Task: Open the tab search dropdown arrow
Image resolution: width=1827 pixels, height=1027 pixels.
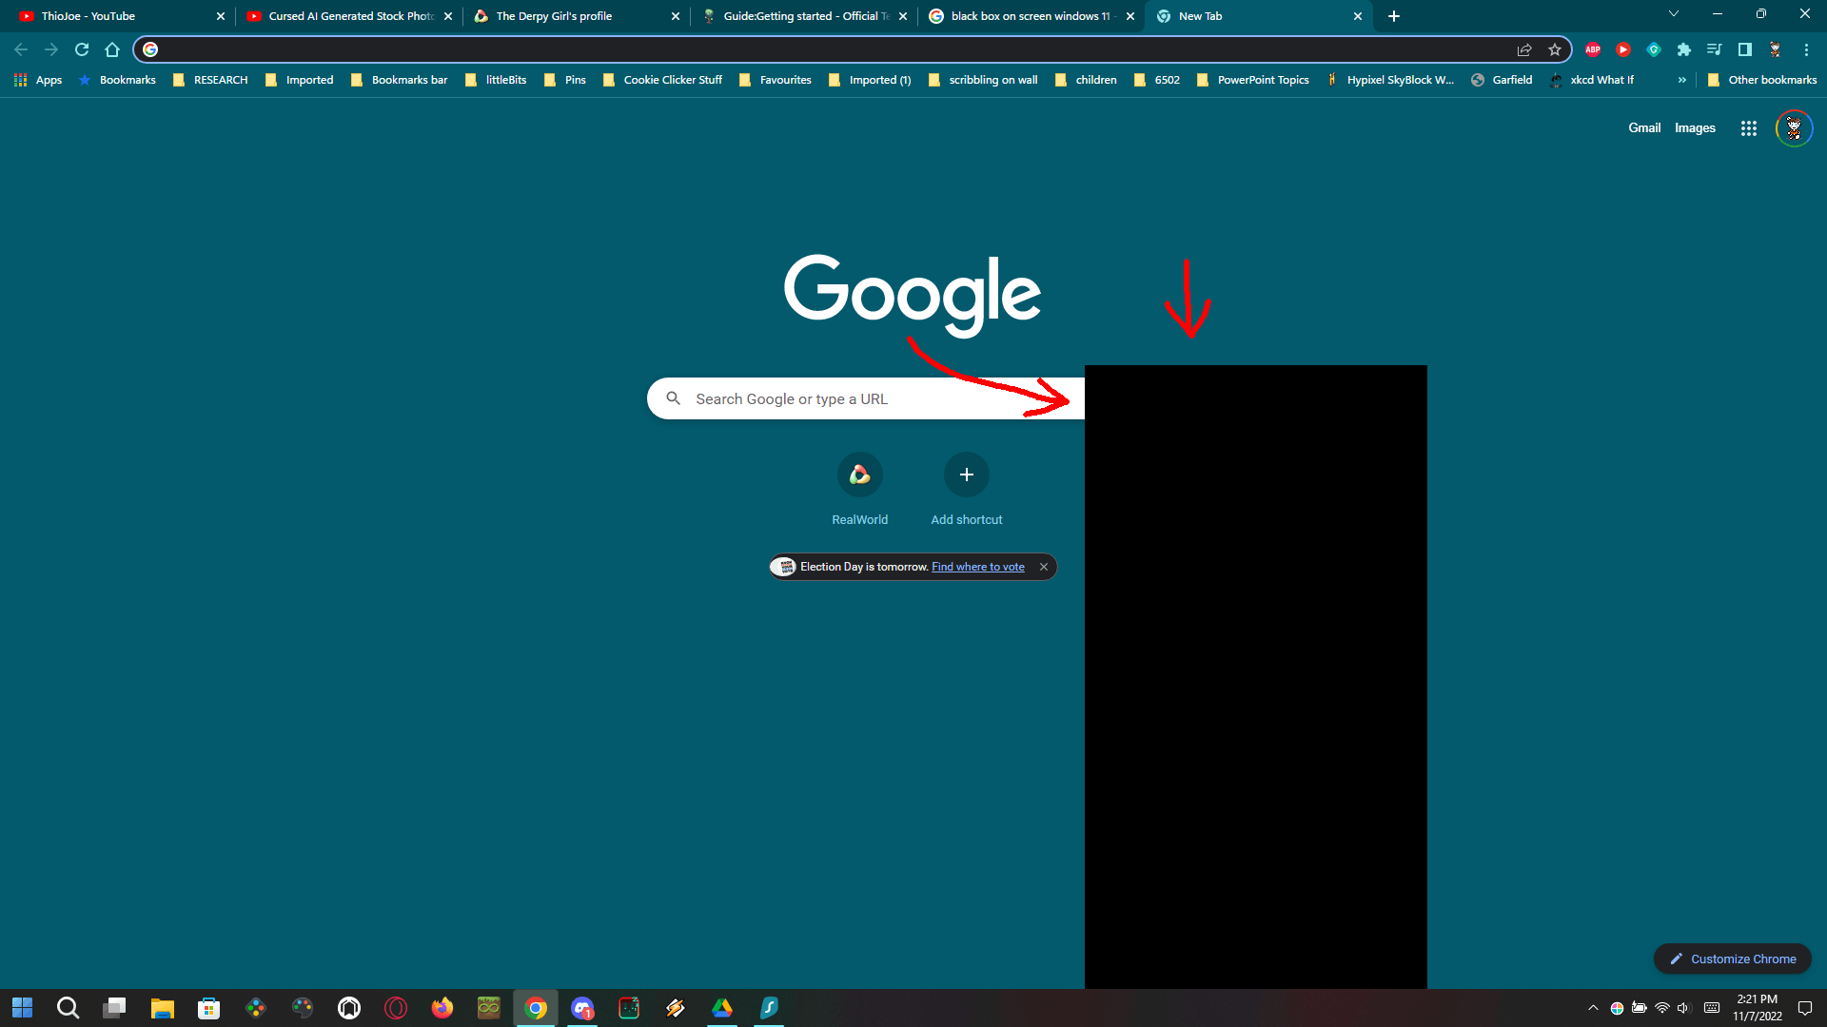Action: pyautogui.click(x=1674, y=14)
